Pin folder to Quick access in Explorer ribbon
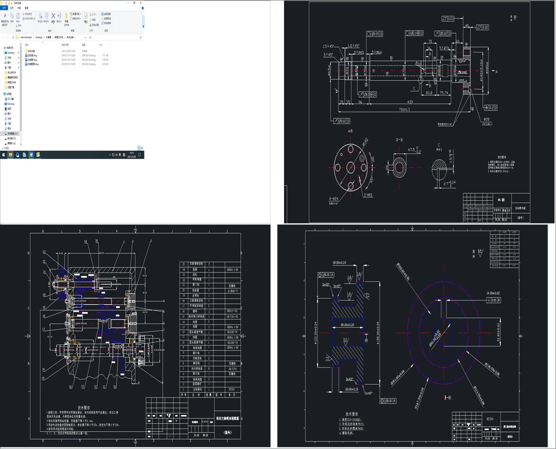 (5, 19)
